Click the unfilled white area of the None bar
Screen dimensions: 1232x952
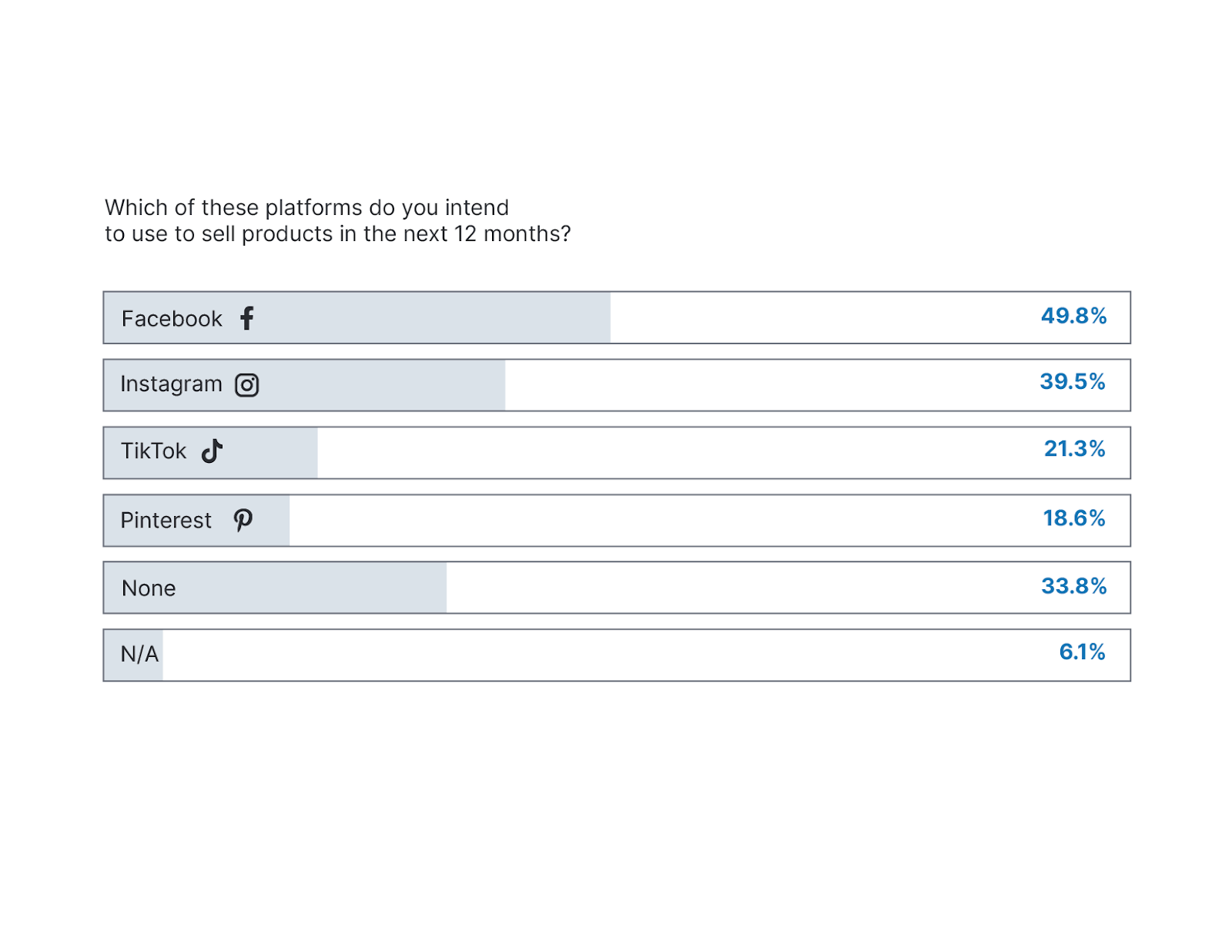point(731,588)
